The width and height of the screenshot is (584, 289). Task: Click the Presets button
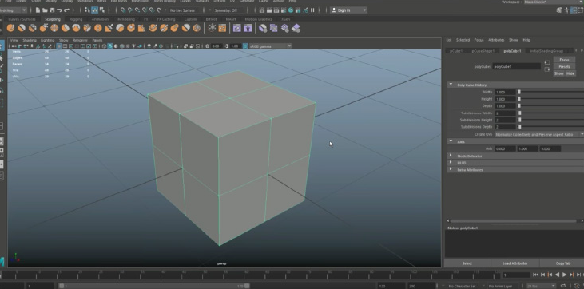tap(564, 67)
